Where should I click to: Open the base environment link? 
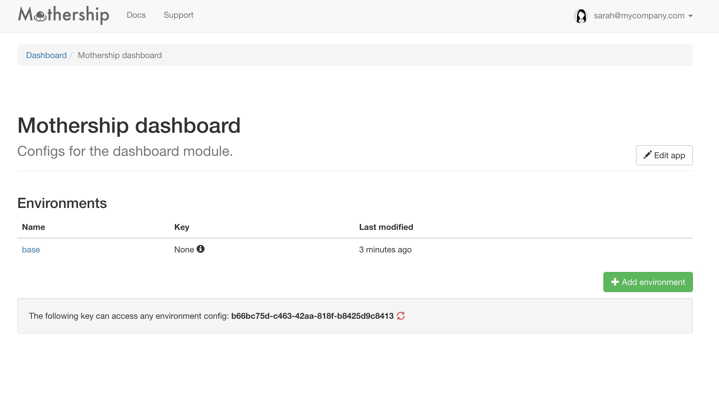point(31,249)
